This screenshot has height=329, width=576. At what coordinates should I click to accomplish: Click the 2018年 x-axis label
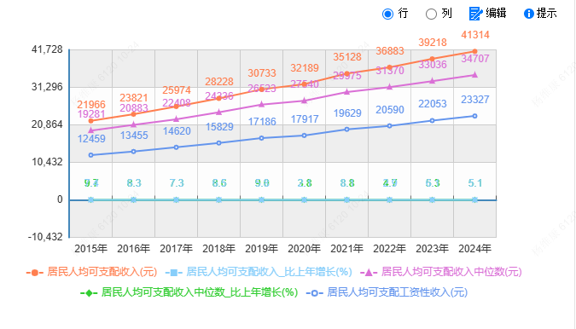point(219,249)
